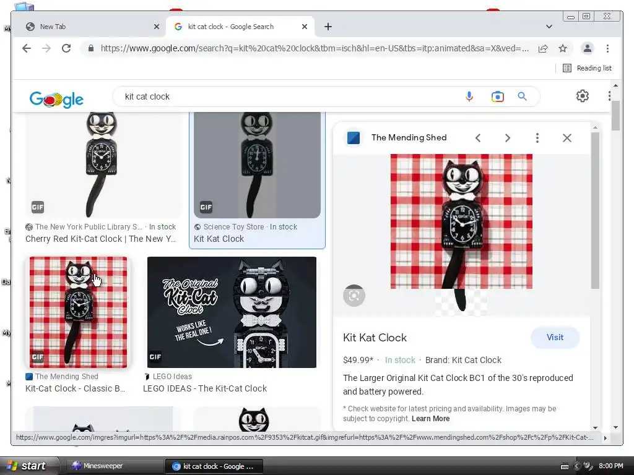
Task: Start voice search with microphone icon
Action: pyautogui.click(x=469, y=96)
